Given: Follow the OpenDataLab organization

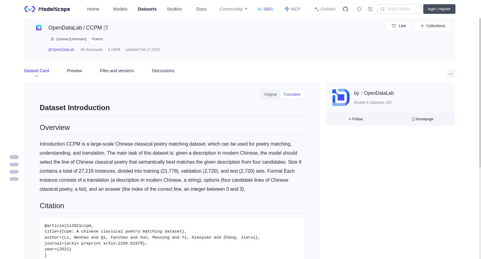Looking at the screenshot, I should (356, 119).
